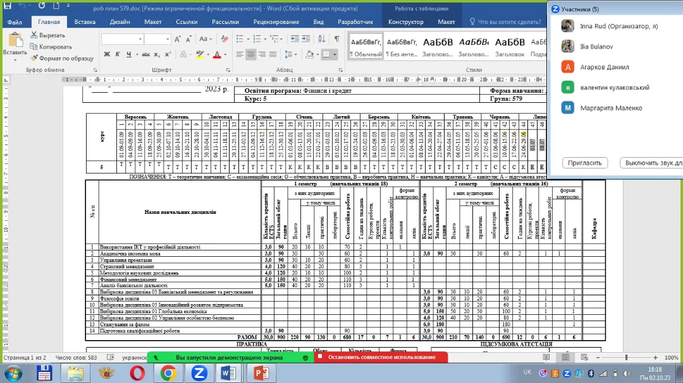Viewport: 683px width, 383px height.
Task: Open the font name dropdown
Action: pos(140,39)
